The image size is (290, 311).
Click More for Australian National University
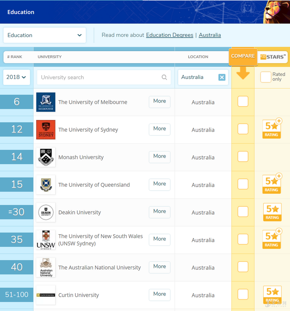(160, 267)
